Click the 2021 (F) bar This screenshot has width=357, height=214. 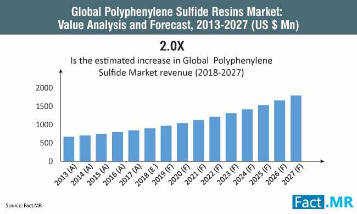[198, 140]
